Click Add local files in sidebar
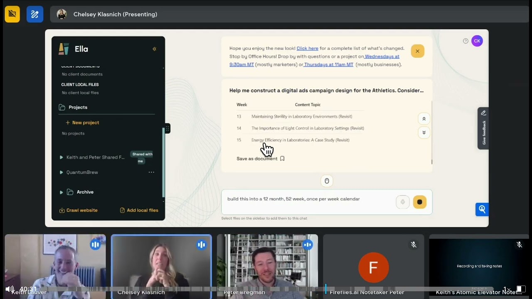The image size is (532, 299). pos(139,210)
